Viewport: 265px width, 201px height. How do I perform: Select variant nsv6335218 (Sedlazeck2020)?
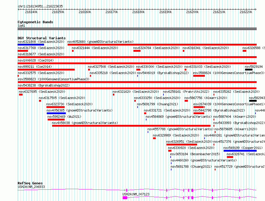point(113,73)
